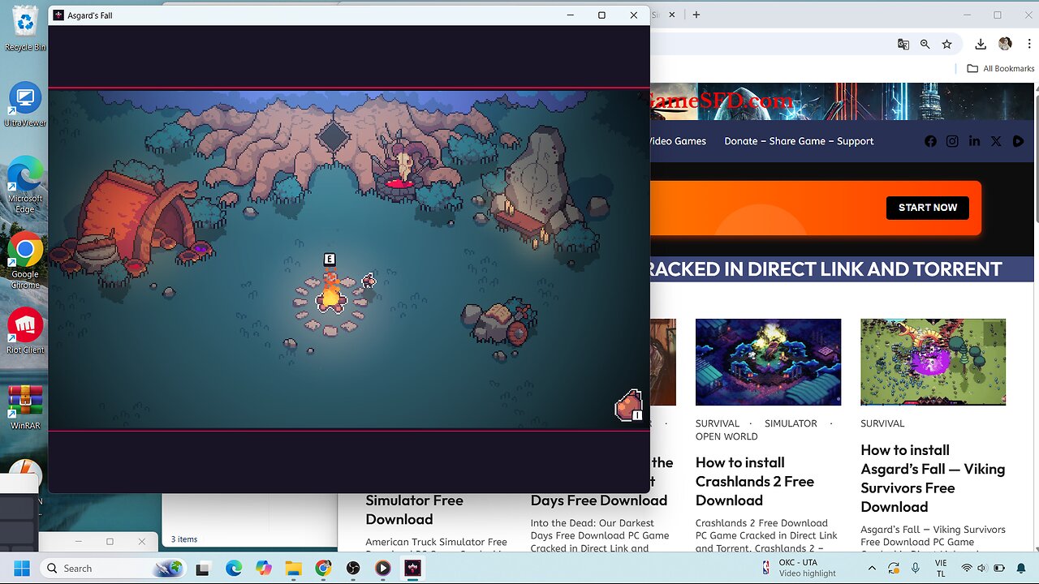Click the Viking character near campfire
This screenshot has height=584, width=1039.
point(369,281)
